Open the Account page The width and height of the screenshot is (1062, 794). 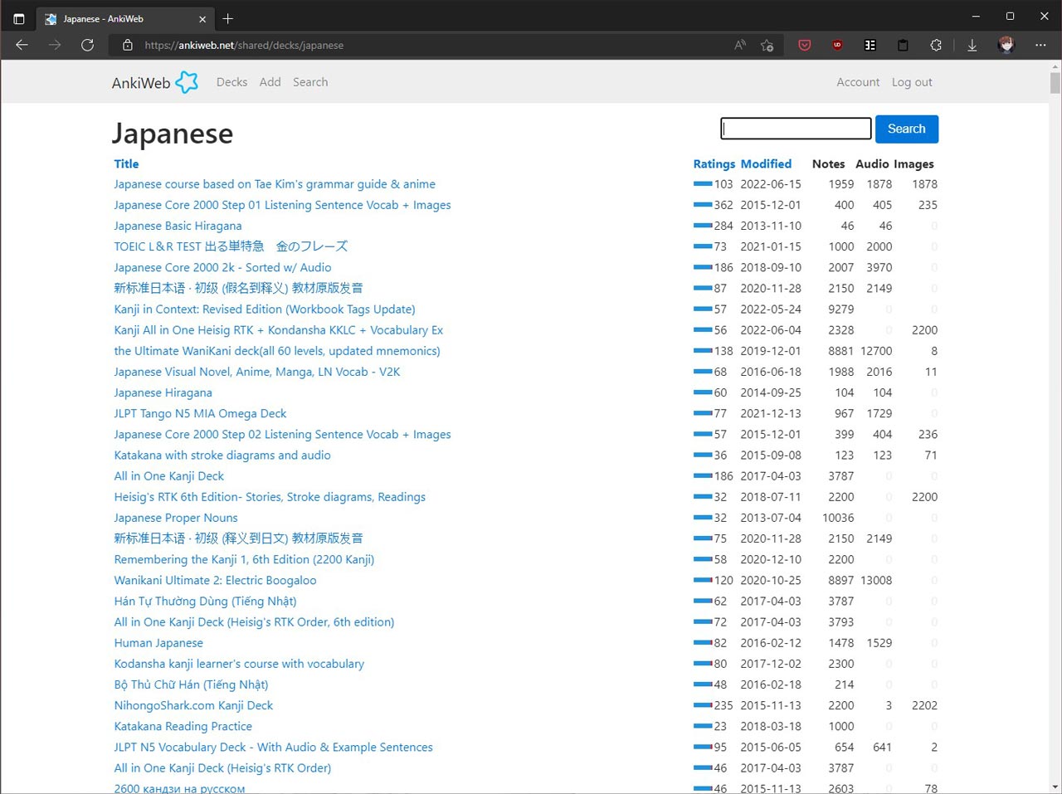click(x=858, y=82)
